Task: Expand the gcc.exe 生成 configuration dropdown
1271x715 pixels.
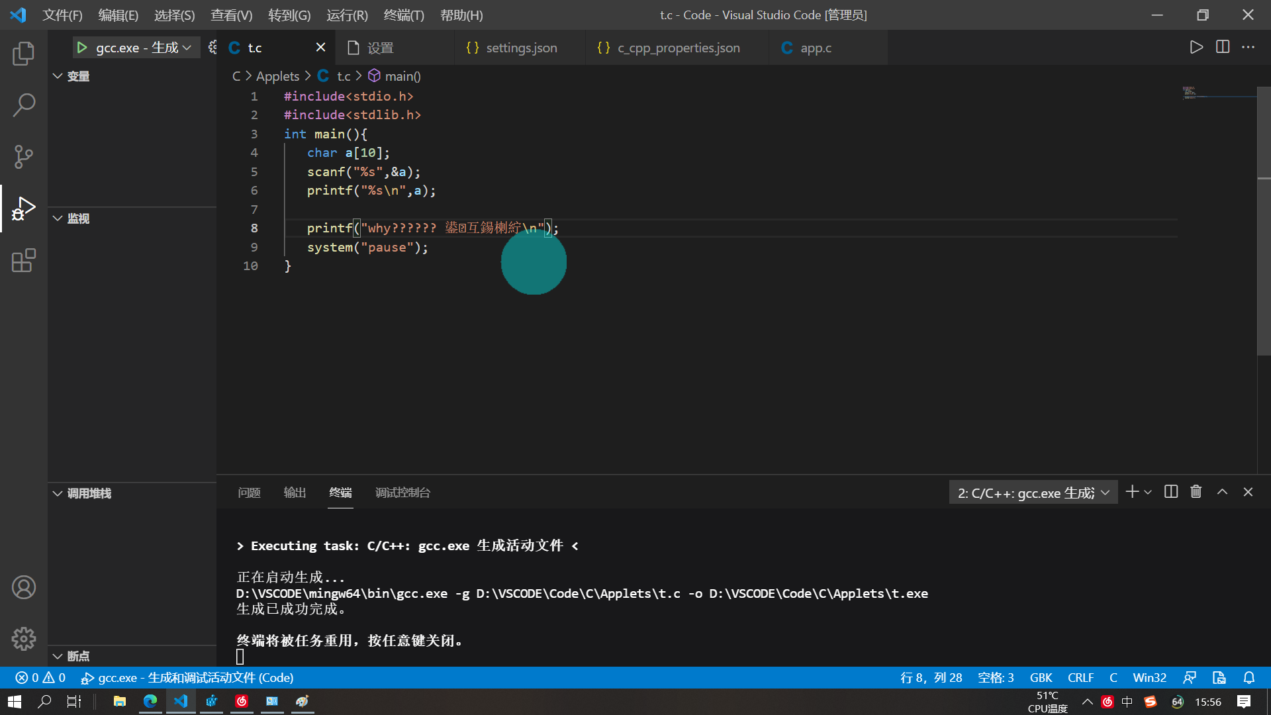Action: coord(187,47)
